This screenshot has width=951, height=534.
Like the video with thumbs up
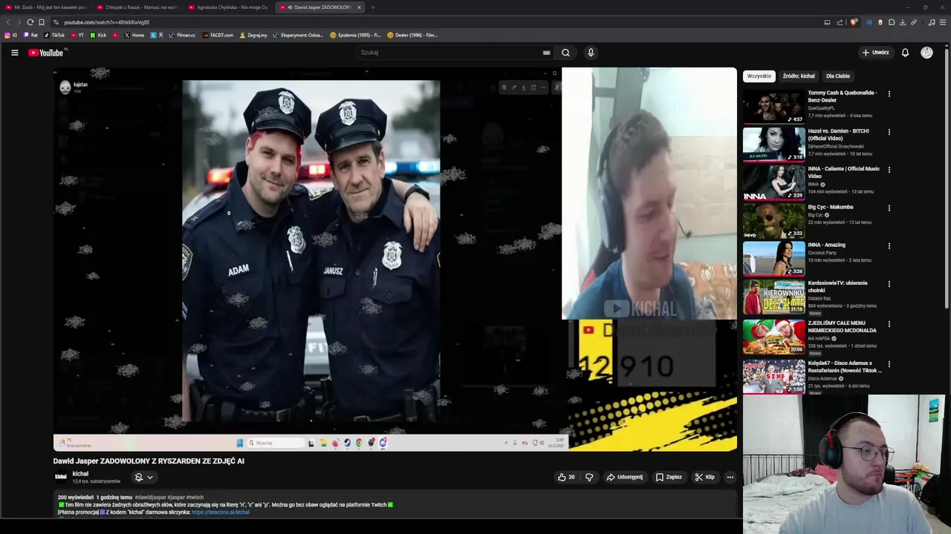566,477
